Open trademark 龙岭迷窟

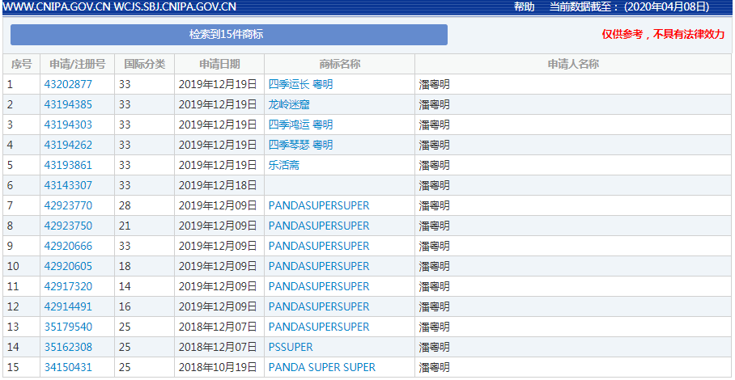pyautogui.click(x=289, y=104)
